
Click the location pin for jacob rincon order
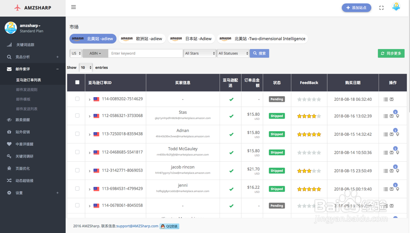pyautogui.click(x=397, y=171)
